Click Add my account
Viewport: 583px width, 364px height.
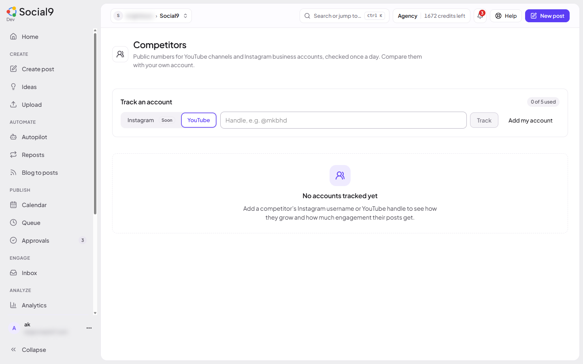click(530, 121)
